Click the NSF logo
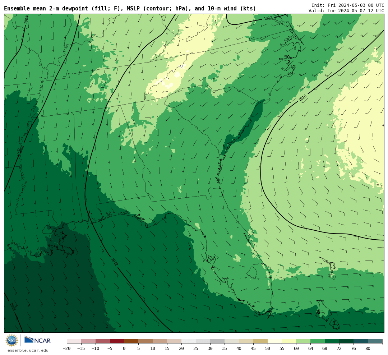Image resolution: width=388 pixels, height=355 pixels. coord(12,340)
